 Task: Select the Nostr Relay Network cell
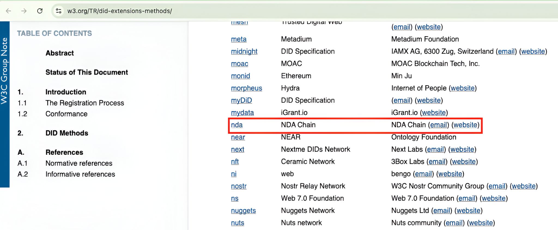click(x=313, y=186)
